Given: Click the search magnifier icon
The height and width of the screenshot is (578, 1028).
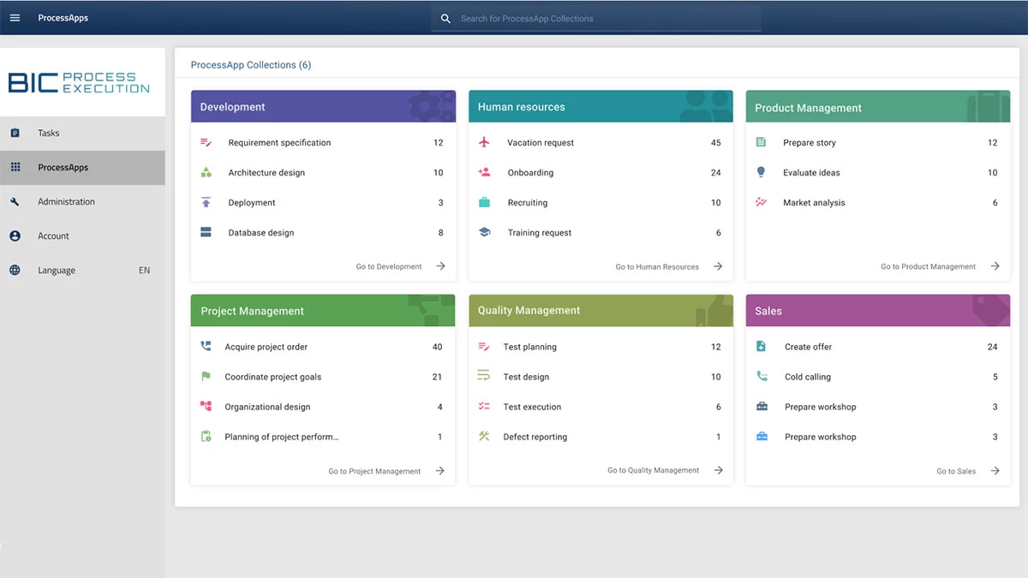Looking at the screenshot, I should (x=445, y=18).
